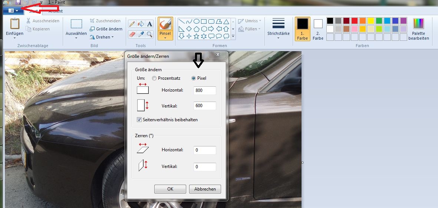The width and height of the screenshot is (438, 208).
Task: Select the Prozentsatz radio button
Action: 155,78
